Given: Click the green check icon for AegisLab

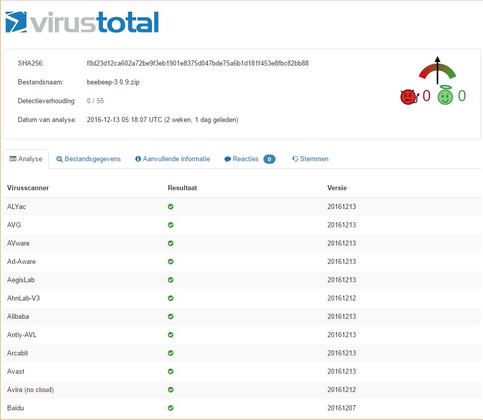Looking at the screenshot, I should click(171, 280).
